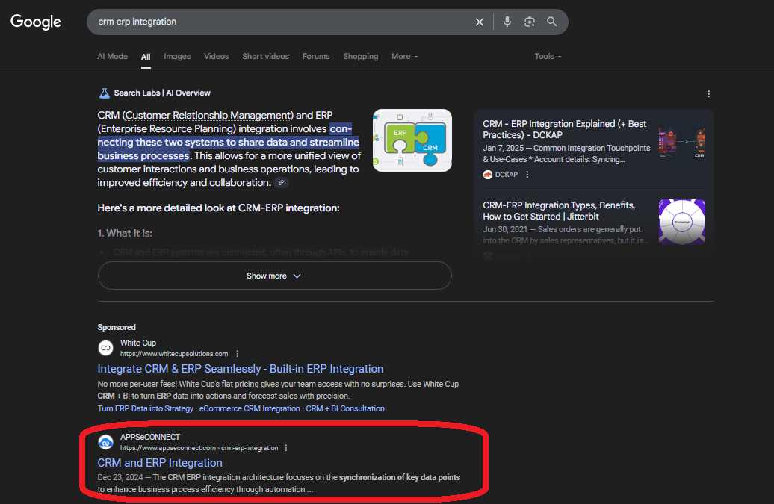Click the Customer Relationship Management underlined term
Screen dimensions: 774x504
(x=208, y=116)
